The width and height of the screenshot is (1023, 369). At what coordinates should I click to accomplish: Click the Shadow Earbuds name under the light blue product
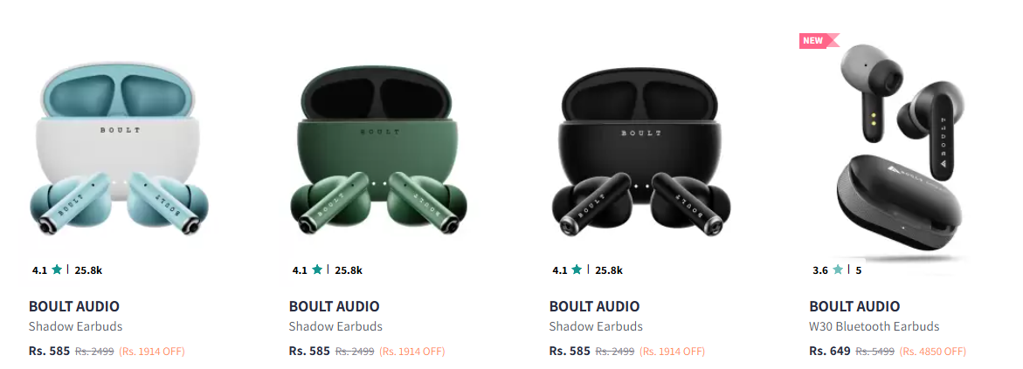(76, 326)
